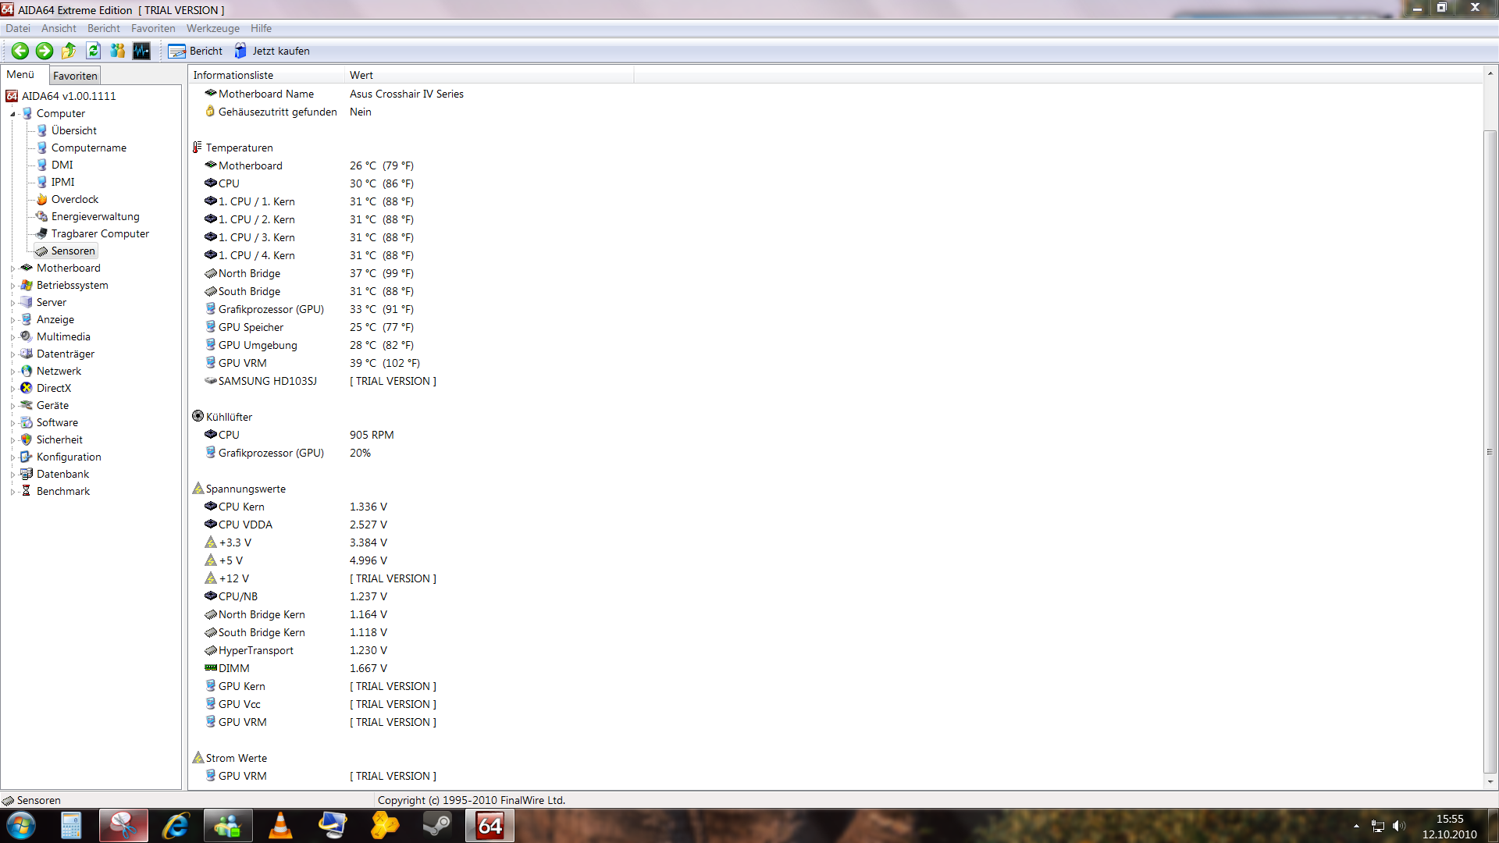
Task: Expand the Anzeige tree node
Action: click(12, 320)
